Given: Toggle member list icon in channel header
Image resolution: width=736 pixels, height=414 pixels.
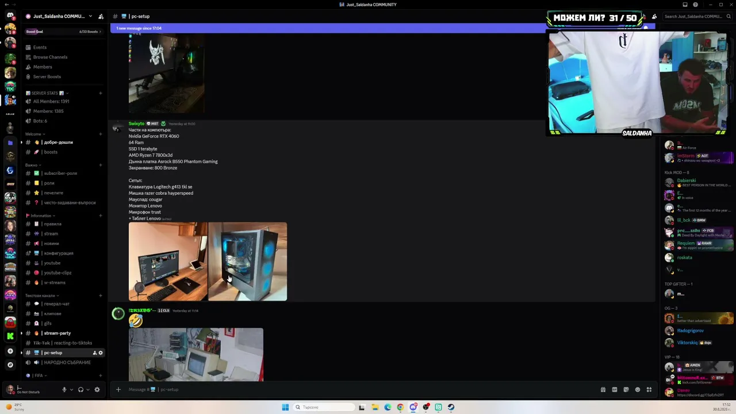Looking at the screenshot, I should tap(654, 16).
